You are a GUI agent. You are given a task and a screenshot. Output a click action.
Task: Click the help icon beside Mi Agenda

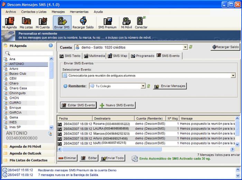(x=50, y=45)
